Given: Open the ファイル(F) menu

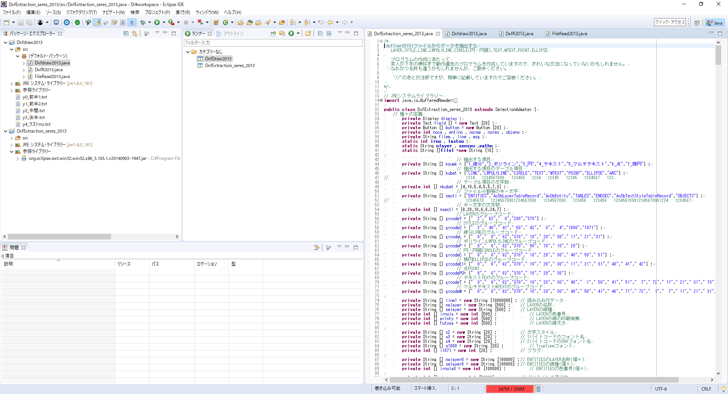Looking at the screenshot, I should [12, 13].
